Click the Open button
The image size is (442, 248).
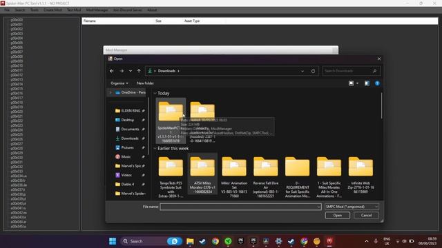click(338, 216)
